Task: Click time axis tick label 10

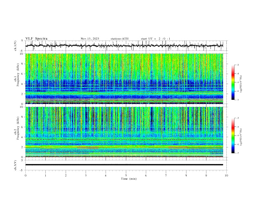Action: pos(226,175)
